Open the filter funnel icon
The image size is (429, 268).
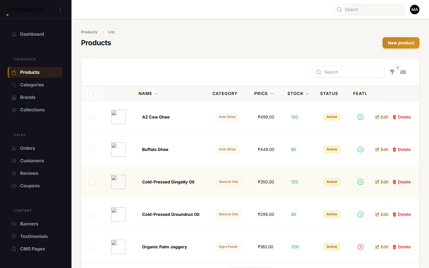click(392, 72)
